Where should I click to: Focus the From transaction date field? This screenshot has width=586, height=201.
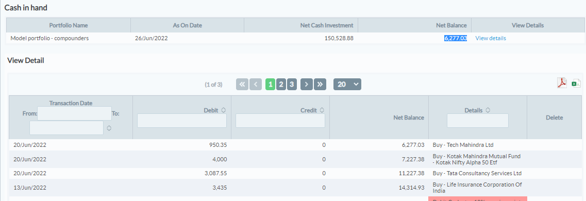pos(74,113)
